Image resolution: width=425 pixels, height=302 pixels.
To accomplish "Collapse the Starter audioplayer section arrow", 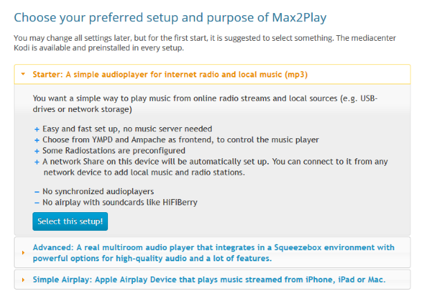I will (x=23, y=74).
